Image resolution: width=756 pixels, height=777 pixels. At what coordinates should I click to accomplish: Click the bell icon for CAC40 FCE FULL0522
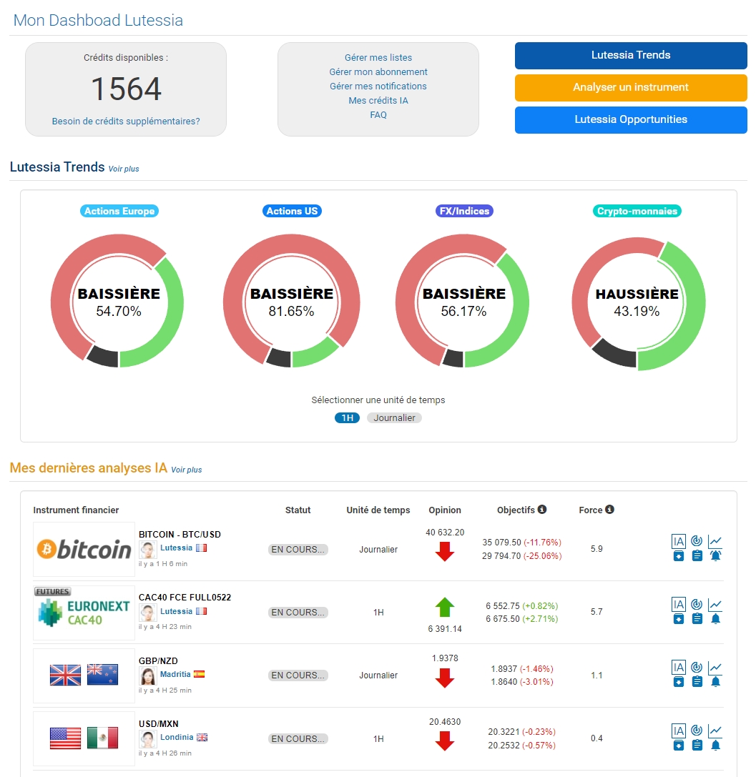(x=715, y=619)
